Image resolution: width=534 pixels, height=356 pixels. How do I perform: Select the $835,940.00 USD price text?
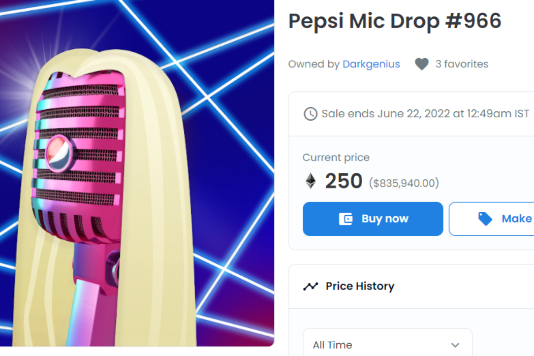pos(404,183)
